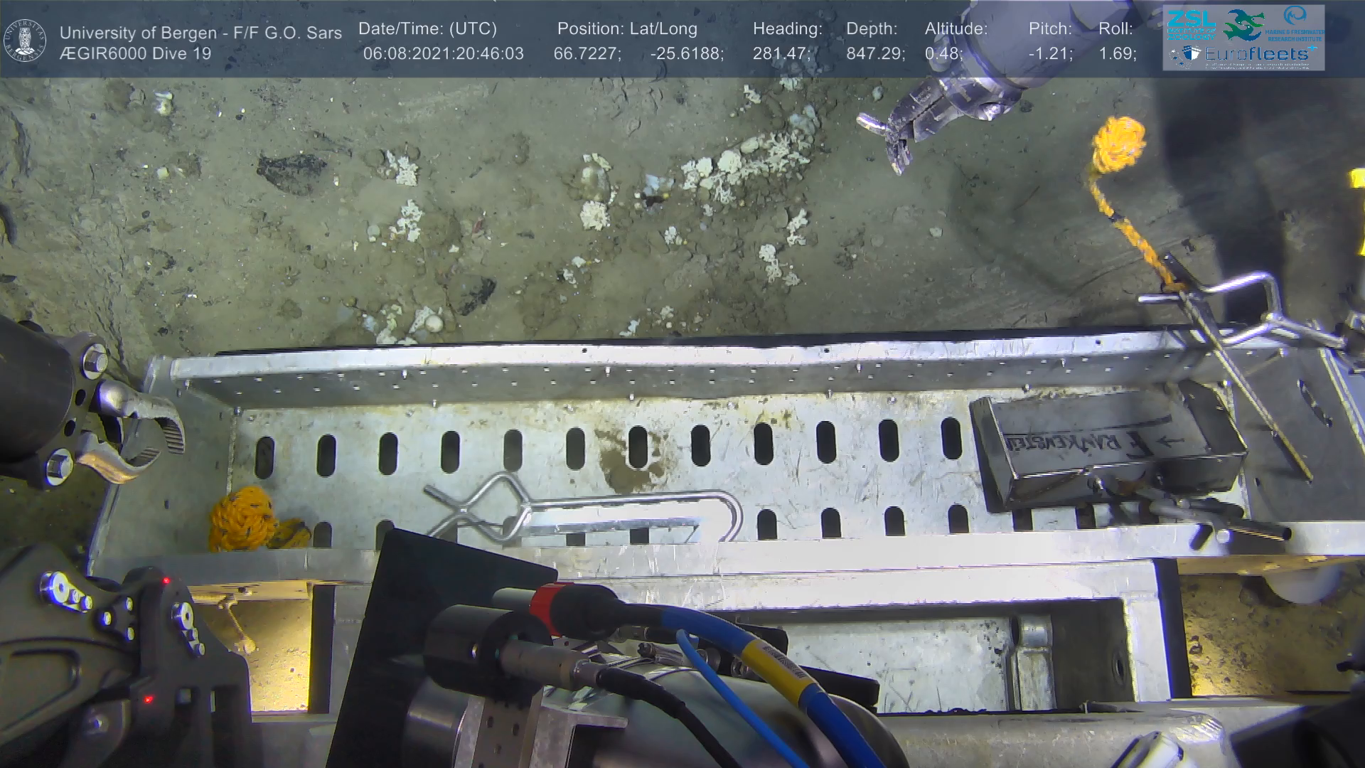The width and height of the screenshot is (1365, 768).
Task: Click the Depth value 847.29
Action: [875, 54]
